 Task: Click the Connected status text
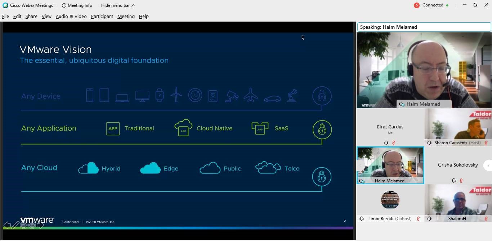(x=433, y=5)
